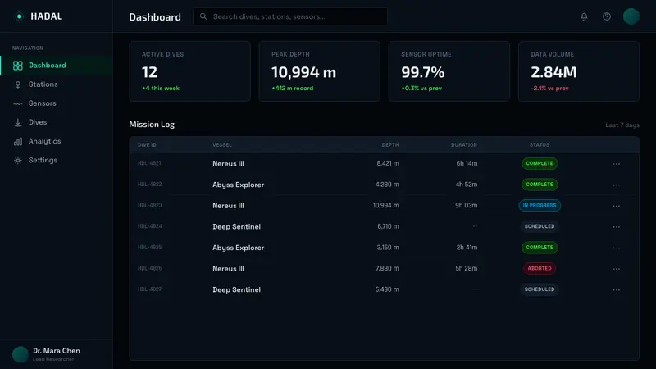Click the Active Dives card
656x369 pixels.
[x=190, y=71]
